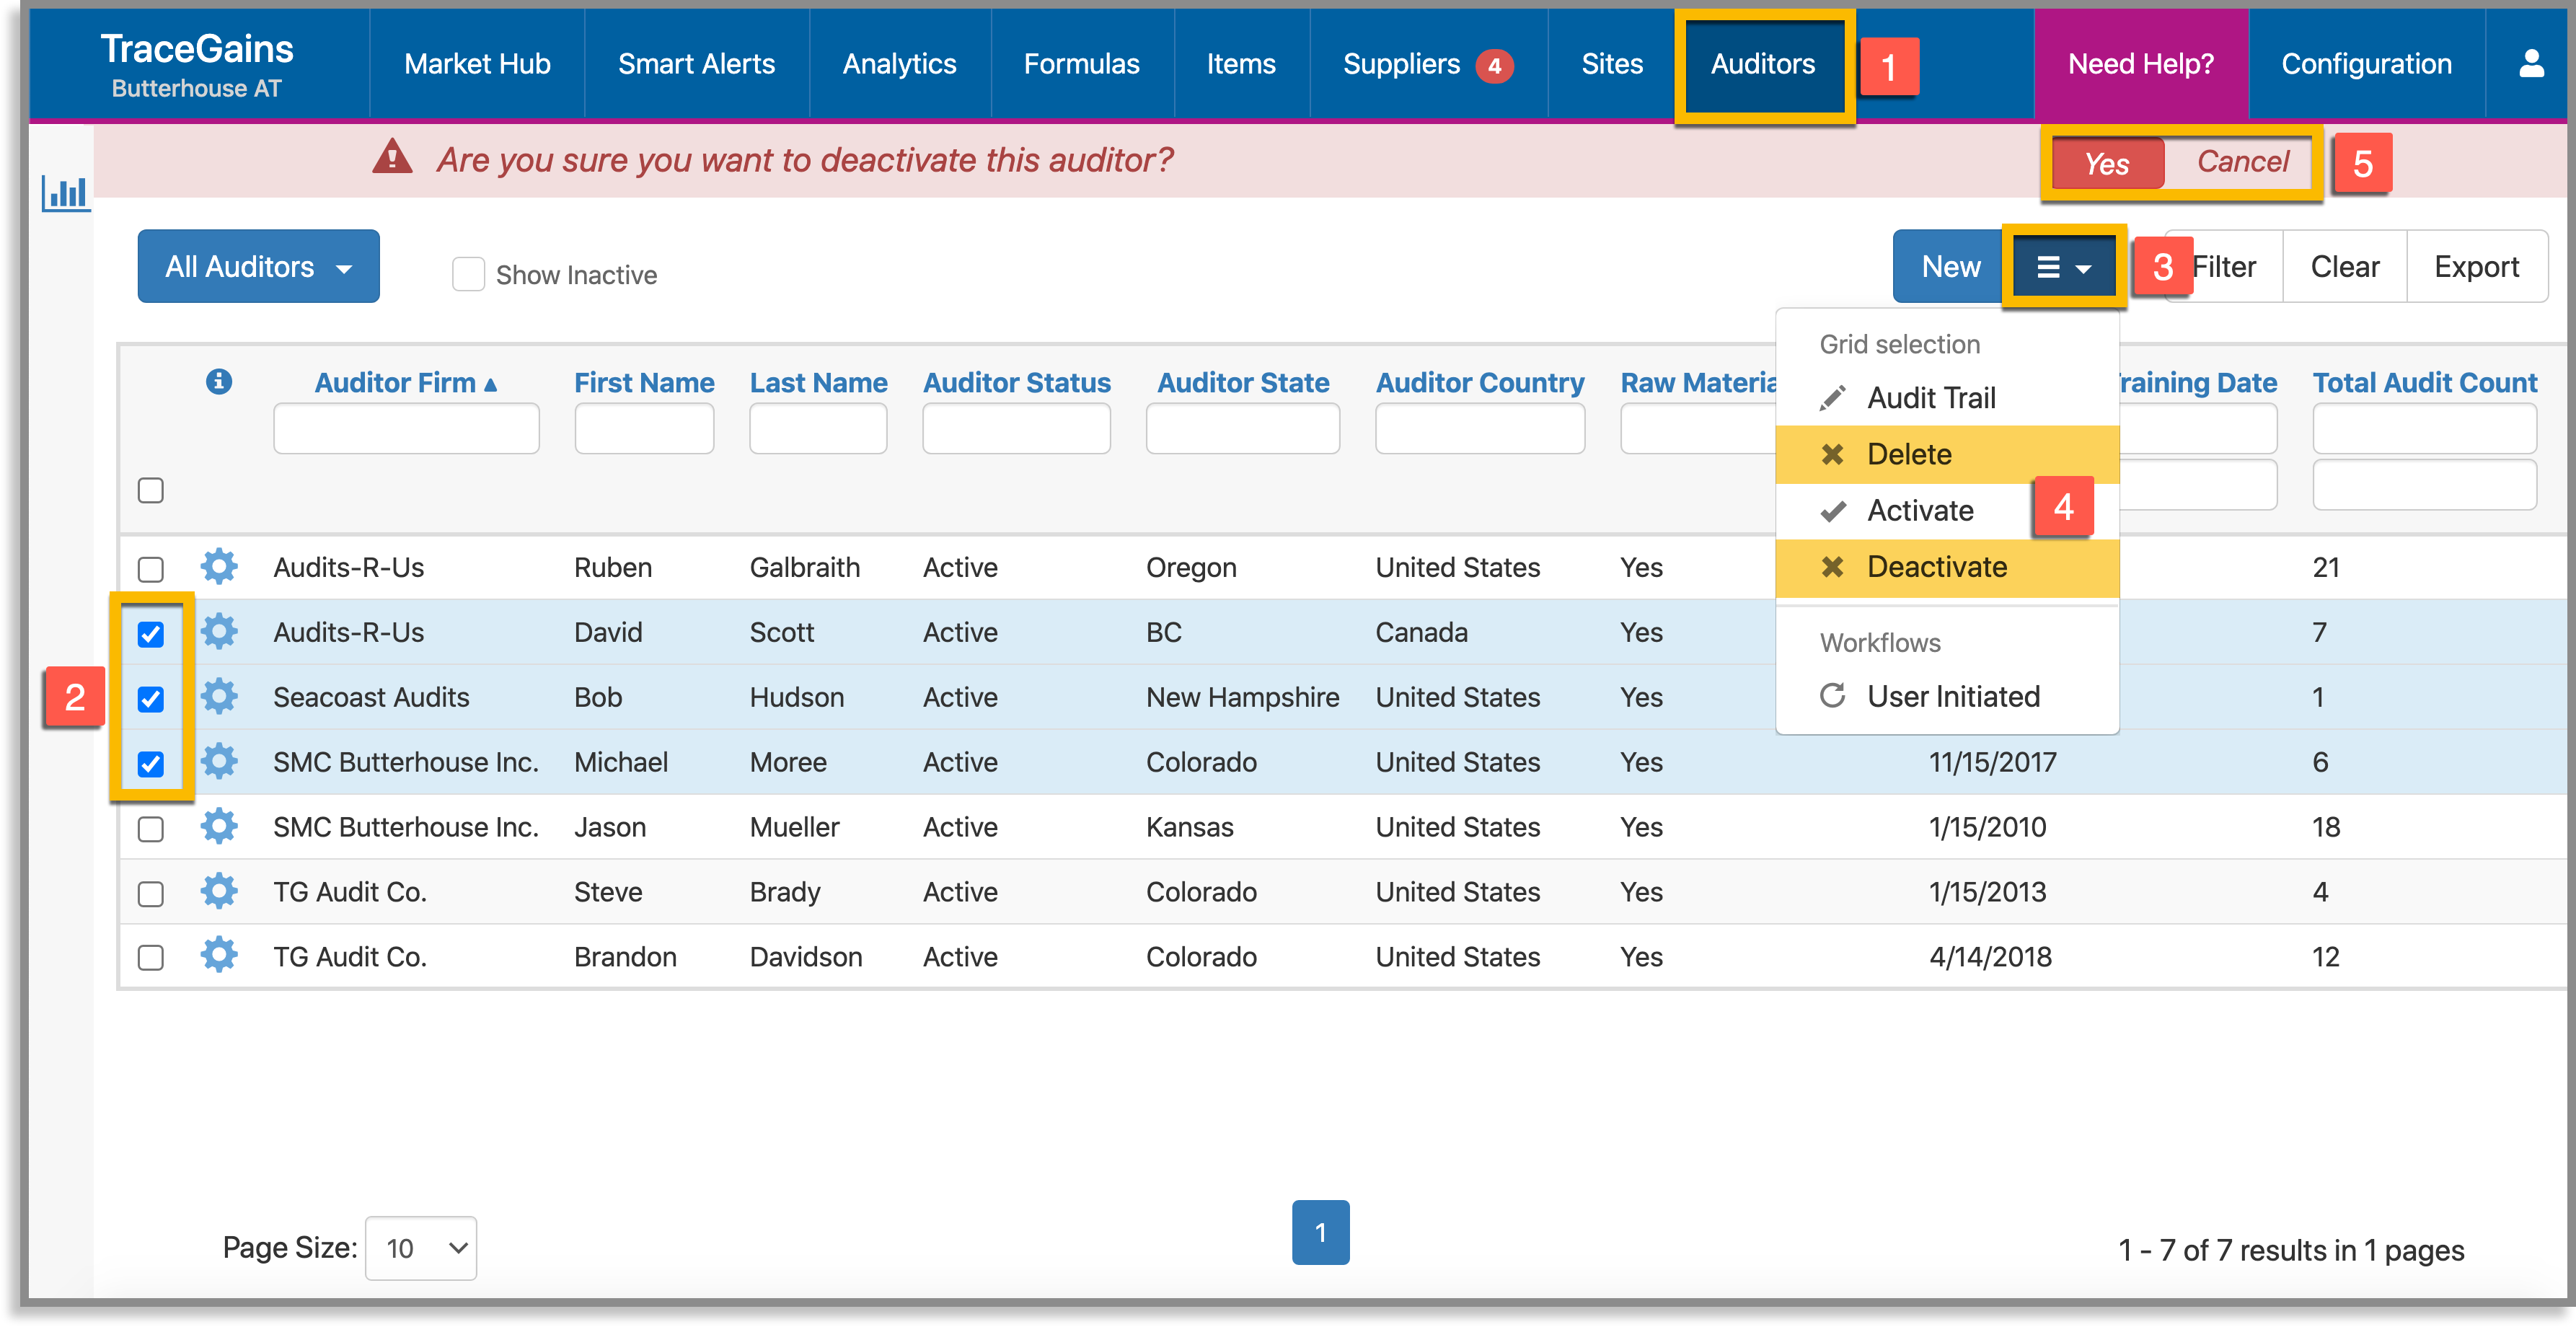The width and height of the screenshot is (2576, 1327).
Task: Open the Page Size dropdown
Action: [x=421, y=1247]
